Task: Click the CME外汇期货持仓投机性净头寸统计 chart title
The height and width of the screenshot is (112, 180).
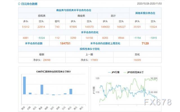Action: point(53,72)
